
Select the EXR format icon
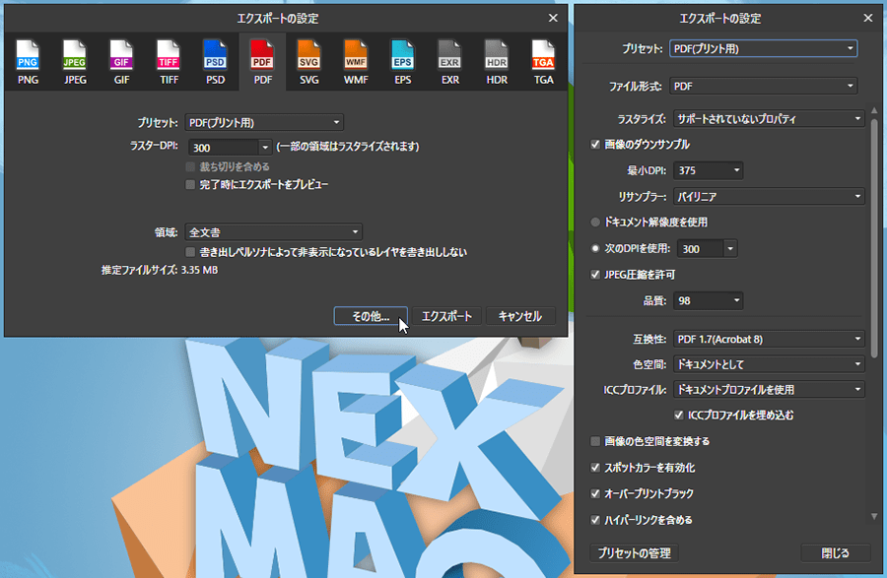point(449,62)
